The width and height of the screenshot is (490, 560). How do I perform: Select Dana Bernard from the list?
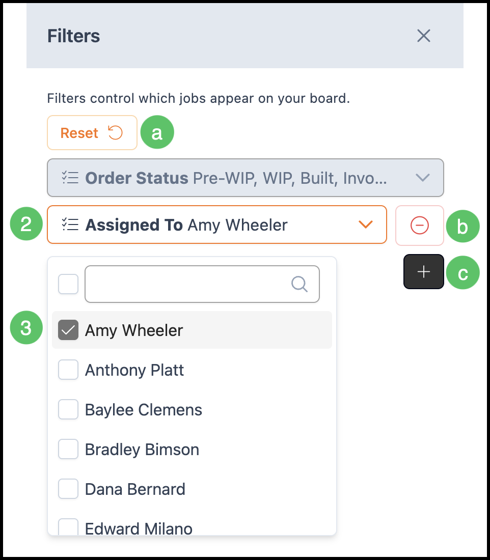(x=135, y=489)
